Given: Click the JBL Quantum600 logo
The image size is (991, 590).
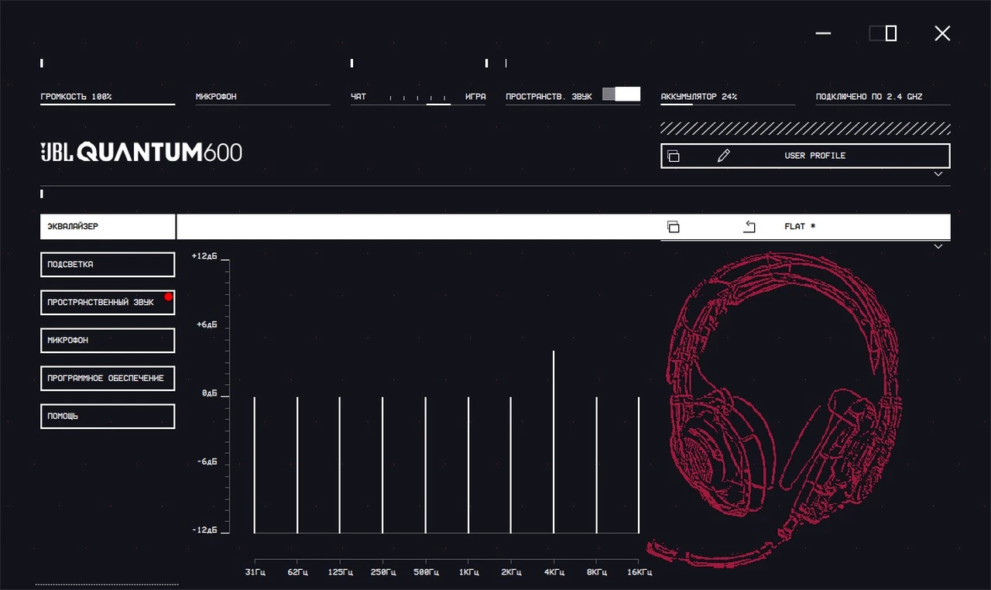Looking at the screenshot, I should 141,152.
